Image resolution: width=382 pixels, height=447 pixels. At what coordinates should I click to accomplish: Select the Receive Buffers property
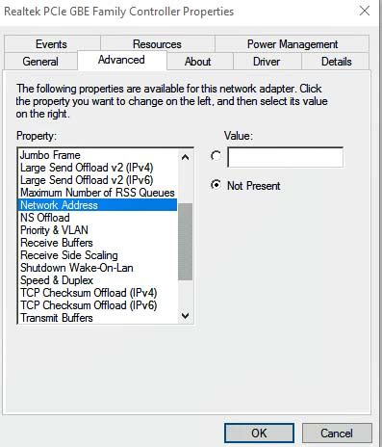97,243
